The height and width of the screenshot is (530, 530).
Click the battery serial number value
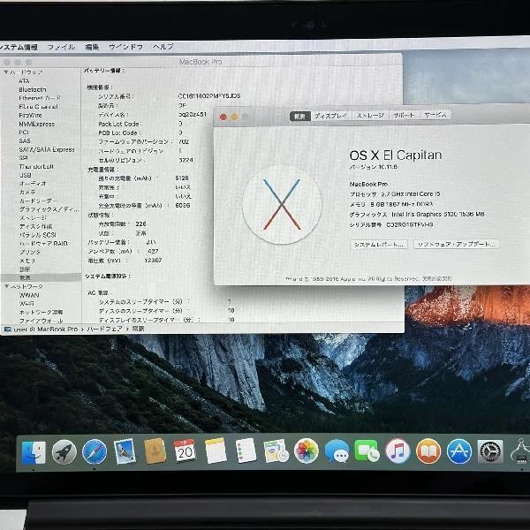[209, 96]
